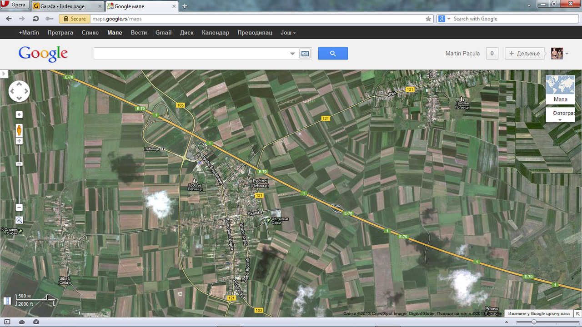Bookmark the page with the star icon
The image size is (582, 327).
428,19
